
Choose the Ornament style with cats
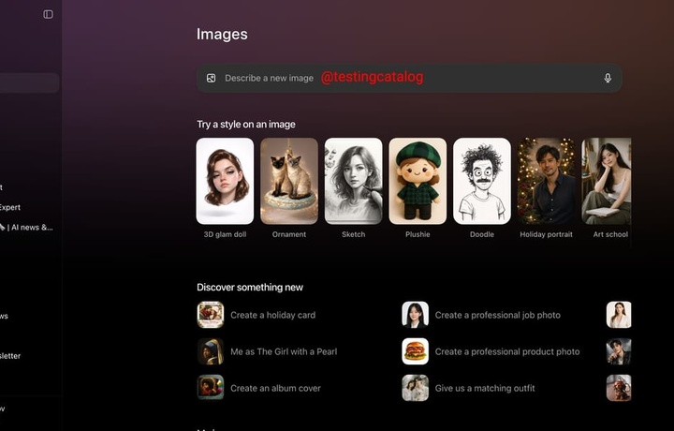pos(289,181)
